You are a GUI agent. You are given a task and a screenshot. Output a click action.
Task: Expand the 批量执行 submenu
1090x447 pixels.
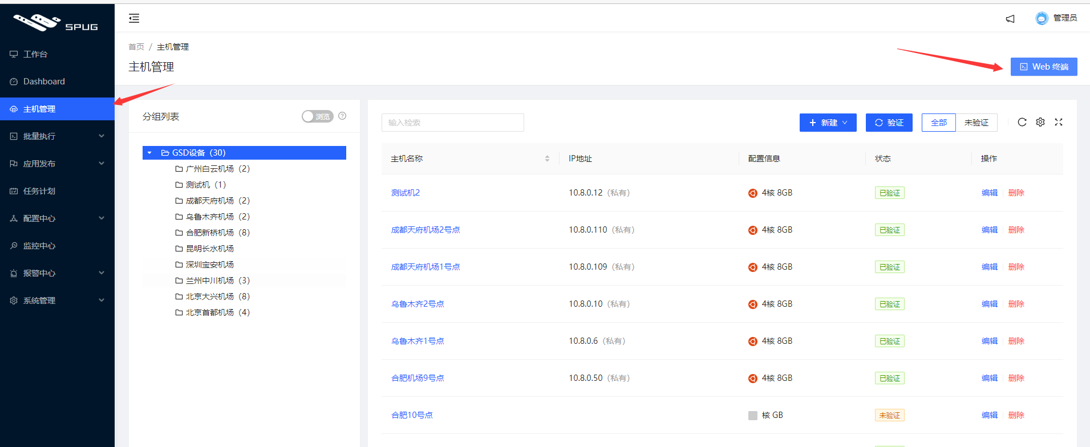coord(102,136)
